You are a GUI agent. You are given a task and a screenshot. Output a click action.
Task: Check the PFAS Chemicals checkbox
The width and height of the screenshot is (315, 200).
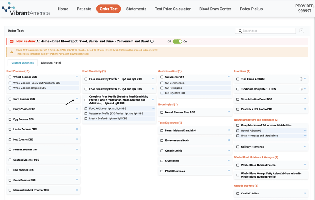162,171
